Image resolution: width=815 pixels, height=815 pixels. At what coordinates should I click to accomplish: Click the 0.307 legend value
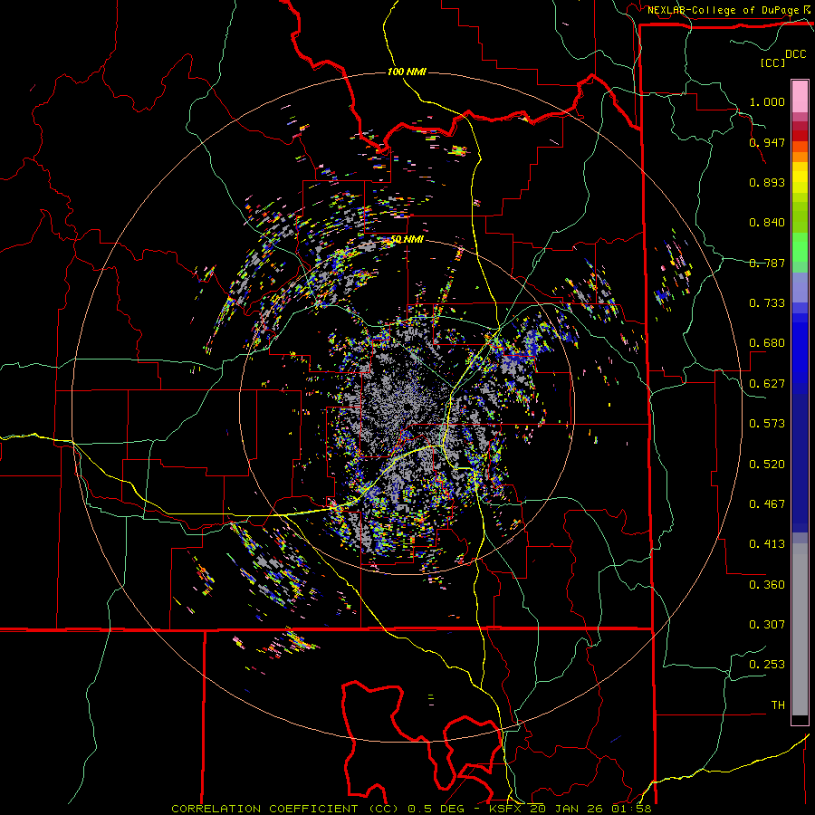pos(767,625)
